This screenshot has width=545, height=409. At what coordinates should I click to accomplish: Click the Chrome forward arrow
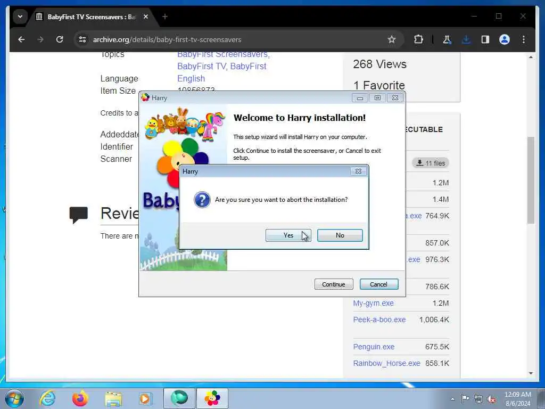tap(40, 39)
